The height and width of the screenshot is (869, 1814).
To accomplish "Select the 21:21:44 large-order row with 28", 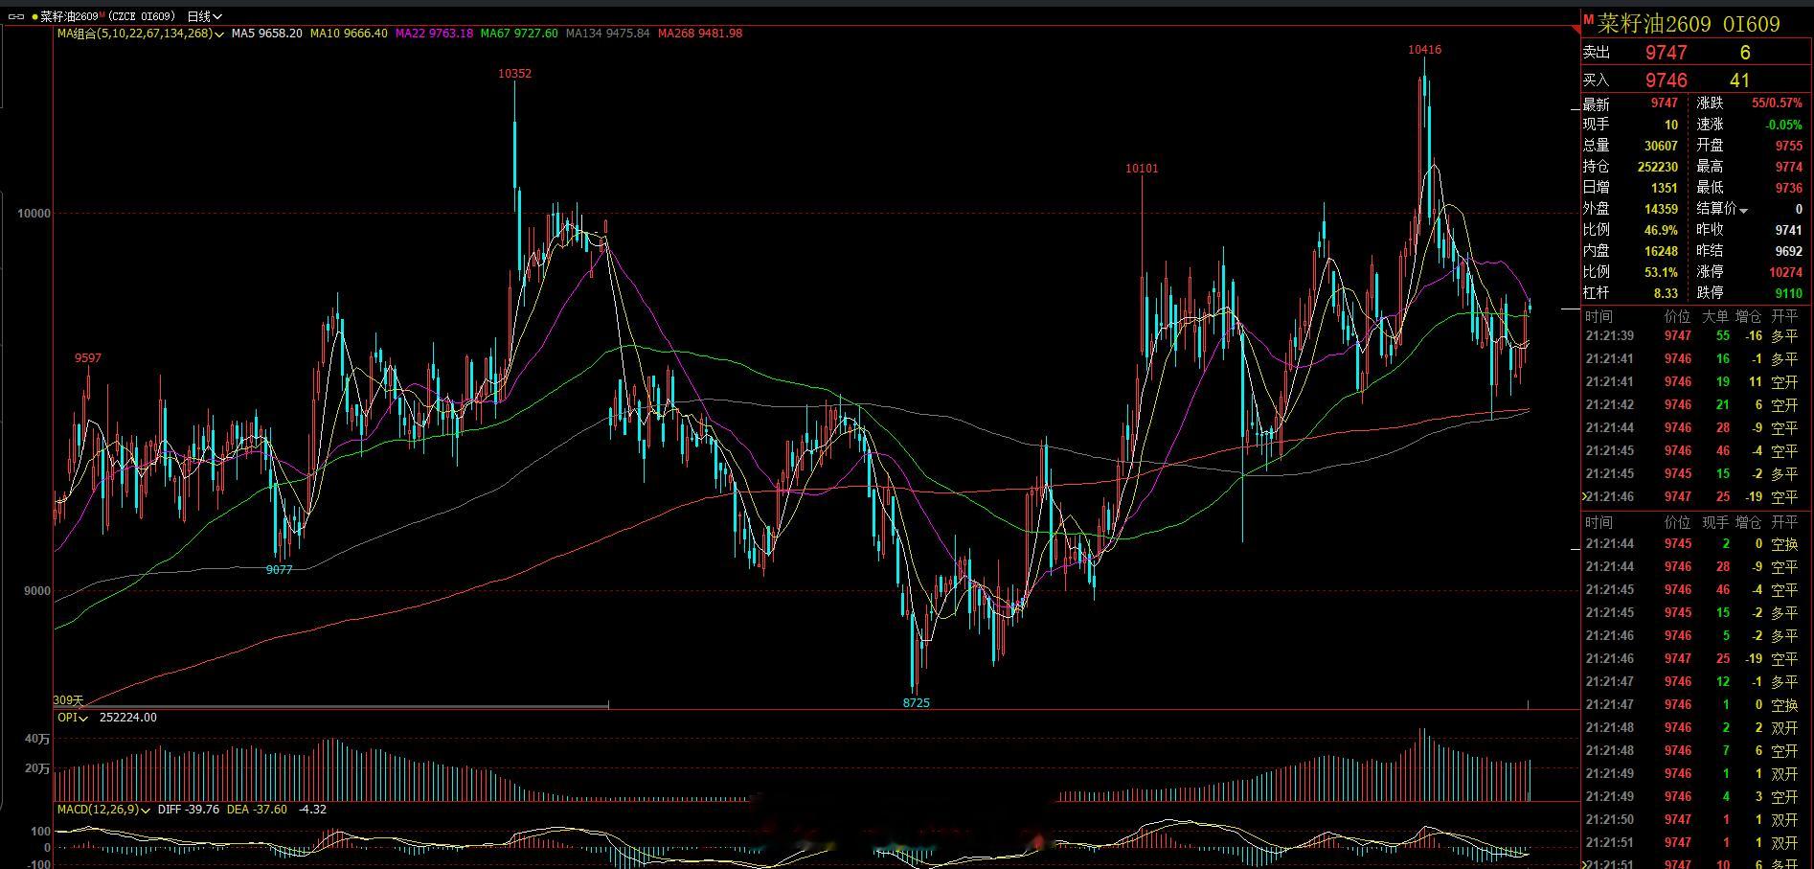I will coord(1693,428).
